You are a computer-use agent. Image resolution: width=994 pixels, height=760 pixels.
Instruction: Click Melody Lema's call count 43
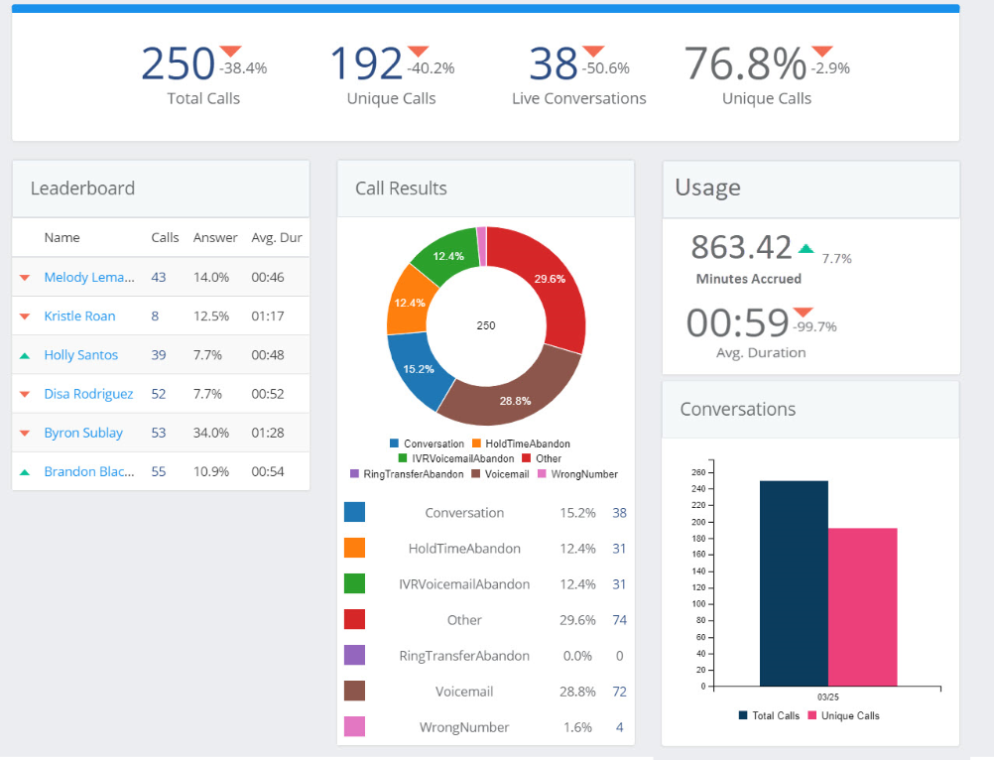pos(159,278)
